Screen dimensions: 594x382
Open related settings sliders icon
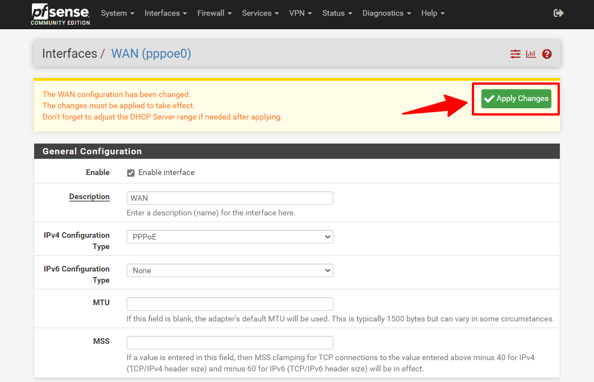point(515,54)
